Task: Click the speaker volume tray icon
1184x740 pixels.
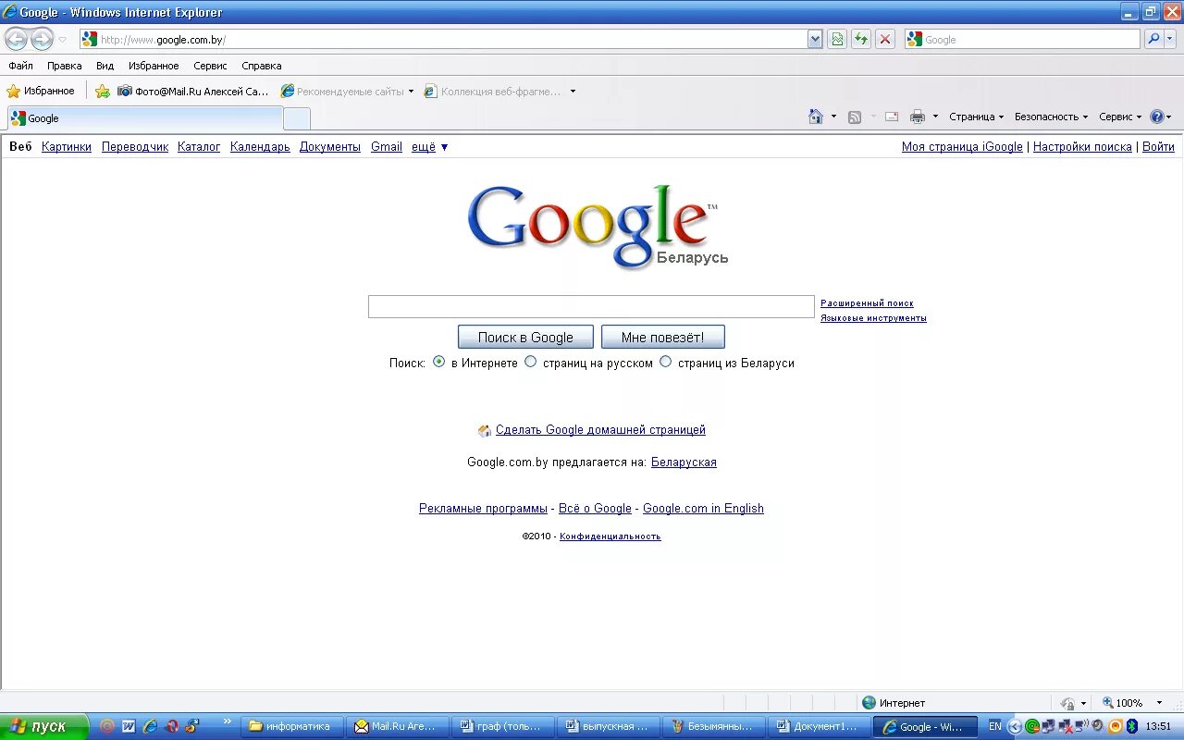Action: 1098,726
